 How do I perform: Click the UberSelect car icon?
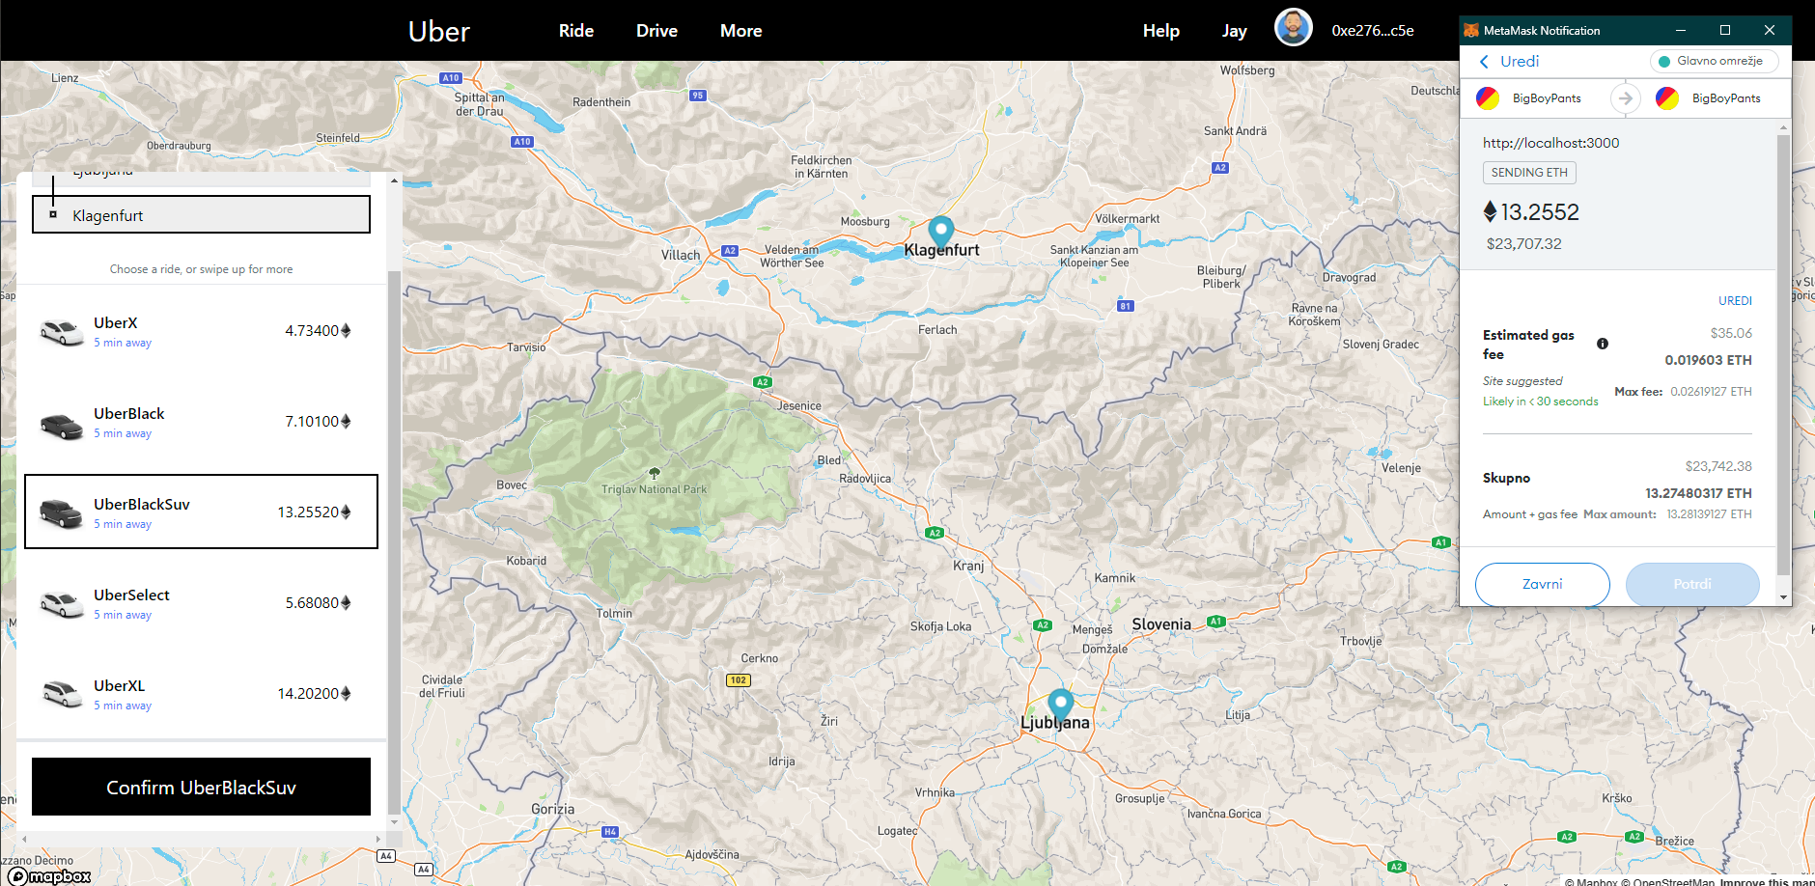(61, 604)
